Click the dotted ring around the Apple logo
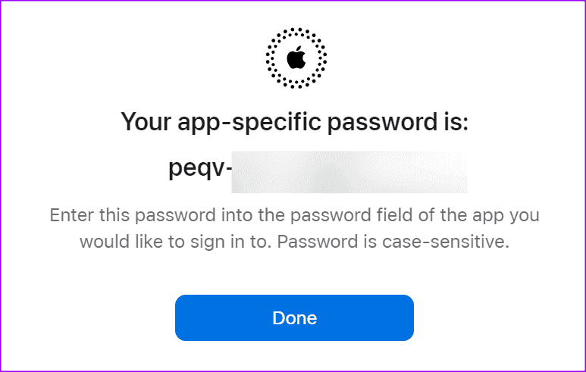 tap(296, 58)
